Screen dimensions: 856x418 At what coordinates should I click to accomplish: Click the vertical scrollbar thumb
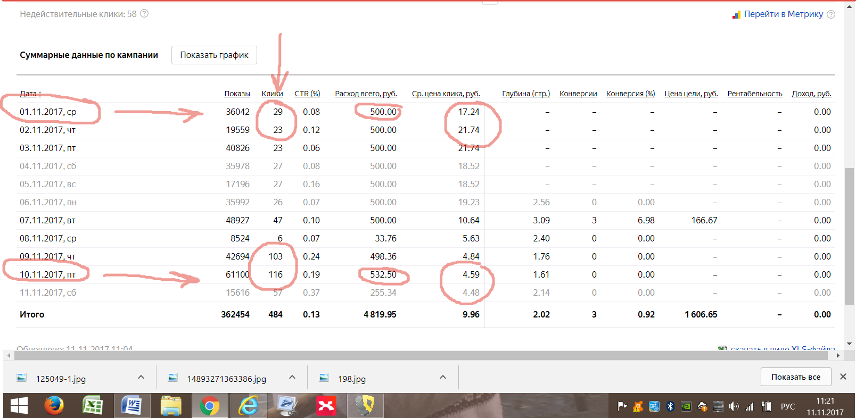(850, 236)
